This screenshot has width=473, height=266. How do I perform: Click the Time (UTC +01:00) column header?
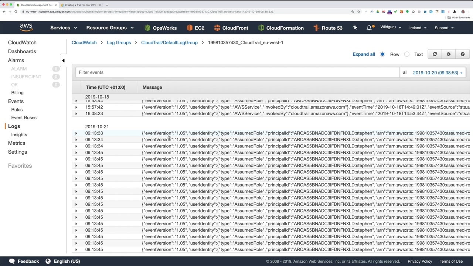point(105,87)
